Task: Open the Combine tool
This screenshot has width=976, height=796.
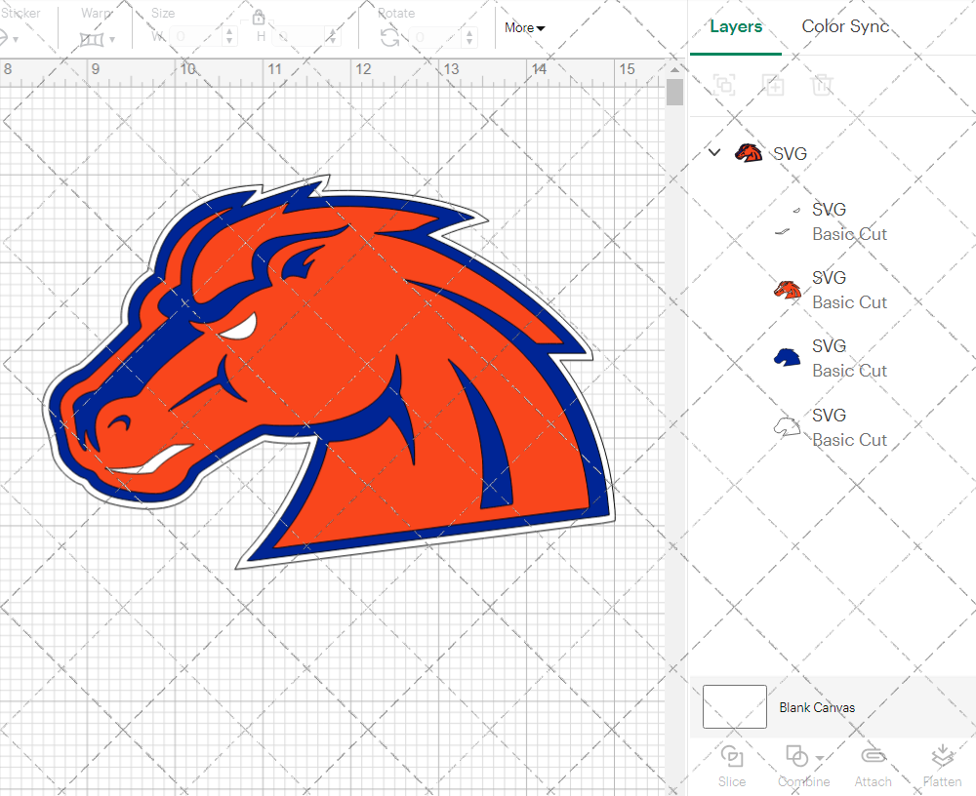Action: pos(798,766)
